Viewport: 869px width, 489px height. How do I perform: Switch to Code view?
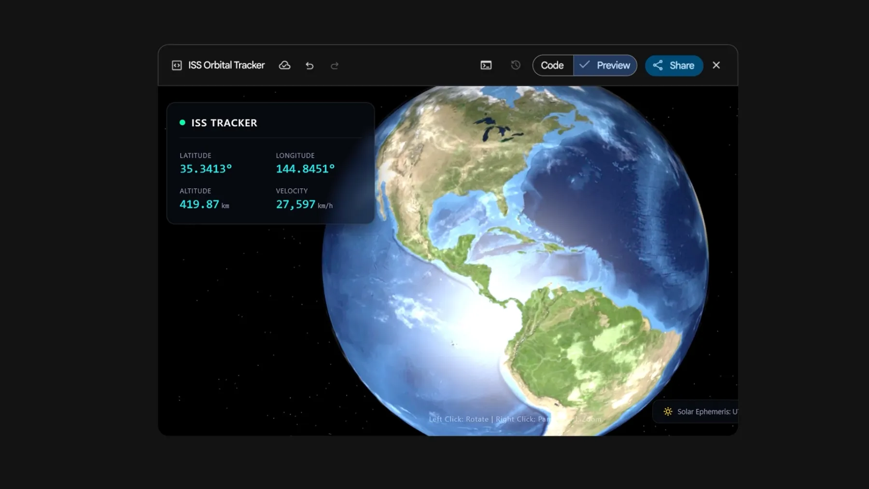point(552,65)
